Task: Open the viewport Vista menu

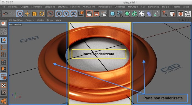Action: tap(58, 20)
